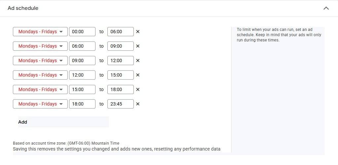The image size is (338, 165).
Task: Open days dropdown for the 12:00 row
Action: point(40,75)
